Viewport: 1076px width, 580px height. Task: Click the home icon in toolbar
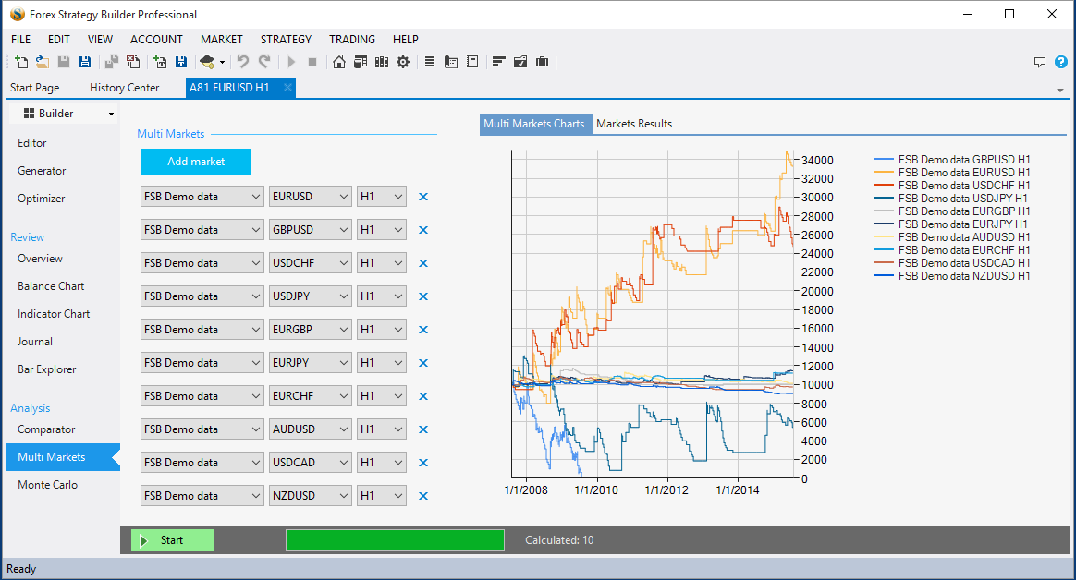(339, 62)
